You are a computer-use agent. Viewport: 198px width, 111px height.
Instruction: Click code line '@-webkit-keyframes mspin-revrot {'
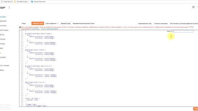click(x=38, y=66)
